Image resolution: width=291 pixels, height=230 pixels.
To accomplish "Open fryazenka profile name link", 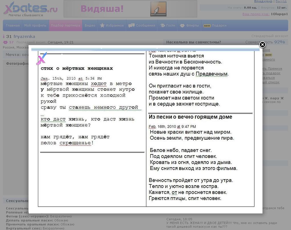I will [24, 37].
